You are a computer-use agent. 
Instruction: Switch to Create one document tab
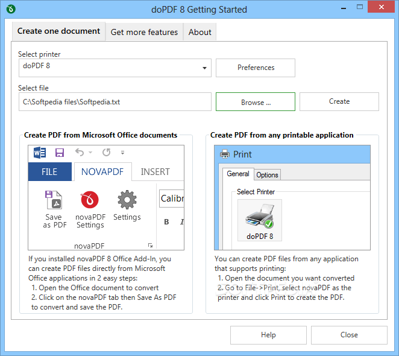[x=59, y=31]
